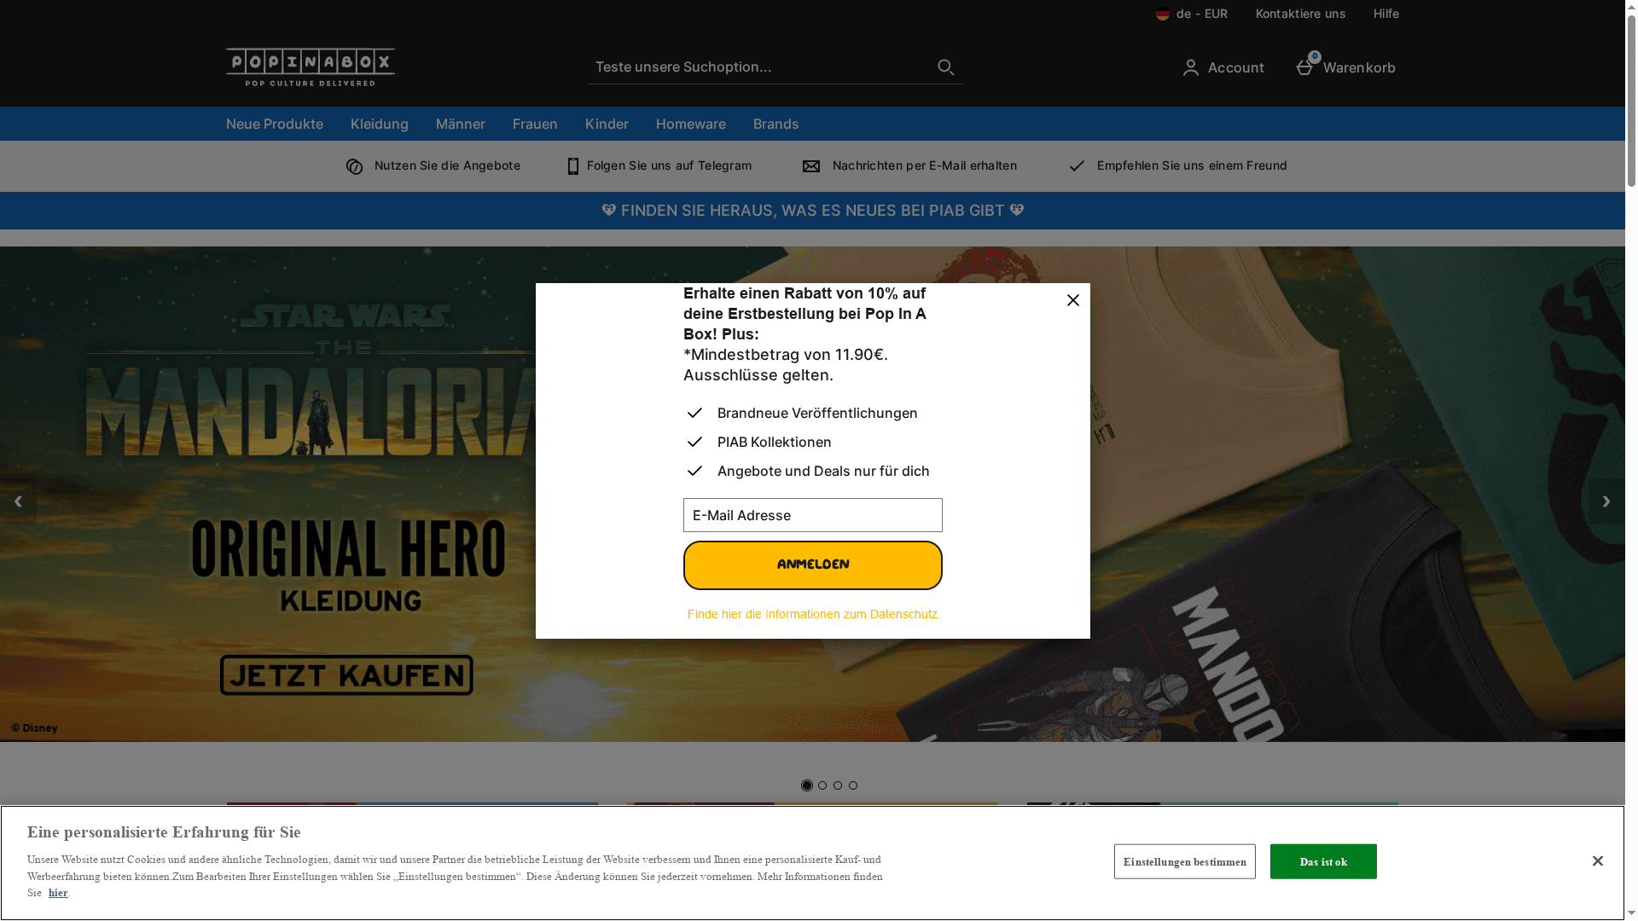This screenshot has height=921, width=1638.
Task: Open Account via the person icon
Action: coord(1191,67)
